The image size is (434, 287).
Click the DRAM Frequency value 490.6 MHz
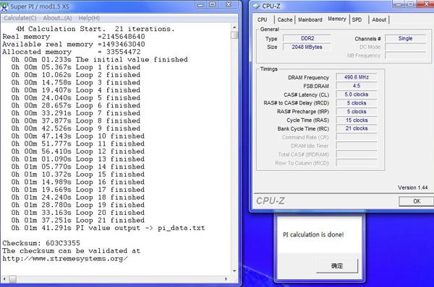(356, 77)
